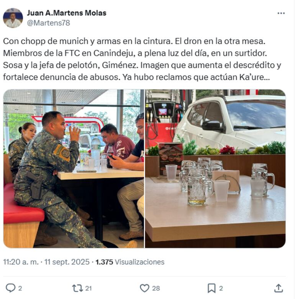Screen dimensions: 295x299
Task: Click the share upload icon
Action: tap(279, 288)
